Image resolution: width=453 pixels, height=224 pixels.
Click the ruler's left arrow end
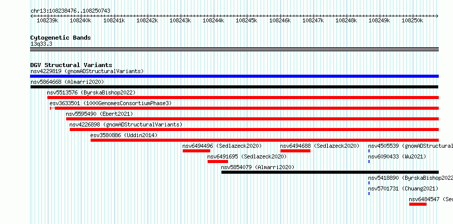(x=32, y=16)
